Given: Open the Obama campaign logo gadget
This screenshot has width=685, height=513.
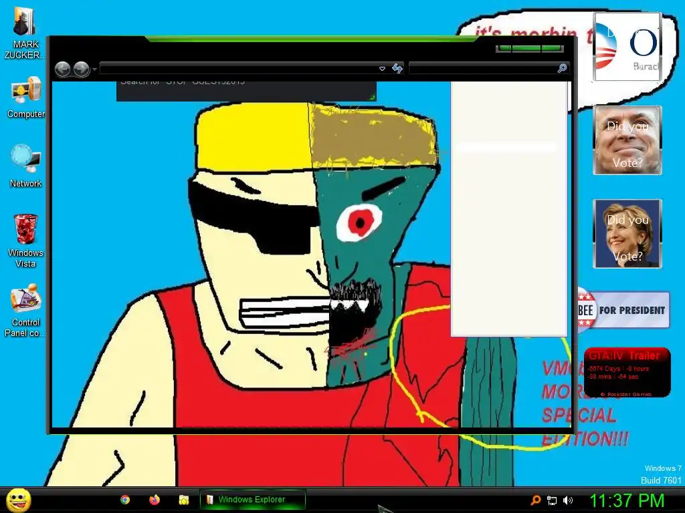Looking at the screenshot, I should point(627,47).
